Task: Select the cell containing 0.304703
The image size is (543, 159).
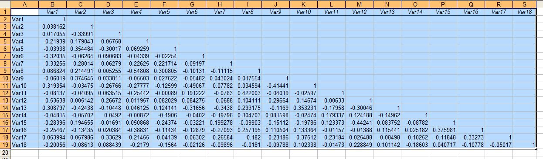Action: pos(248,115)
